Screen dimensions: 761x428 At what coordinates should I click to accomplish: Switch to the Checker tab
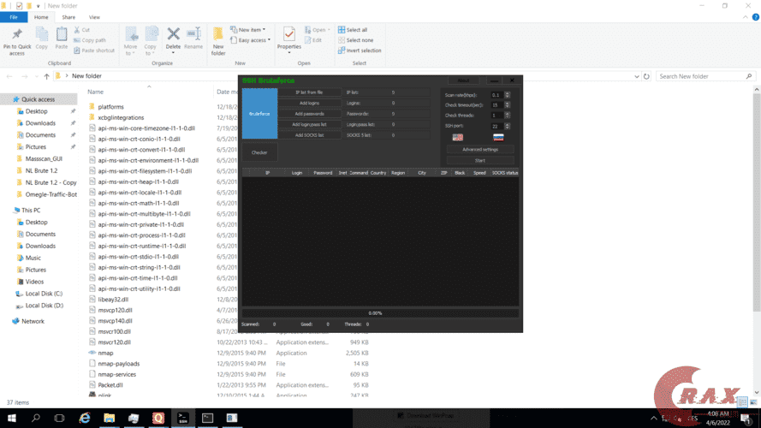pyautogui.click(x=259, y=152)
